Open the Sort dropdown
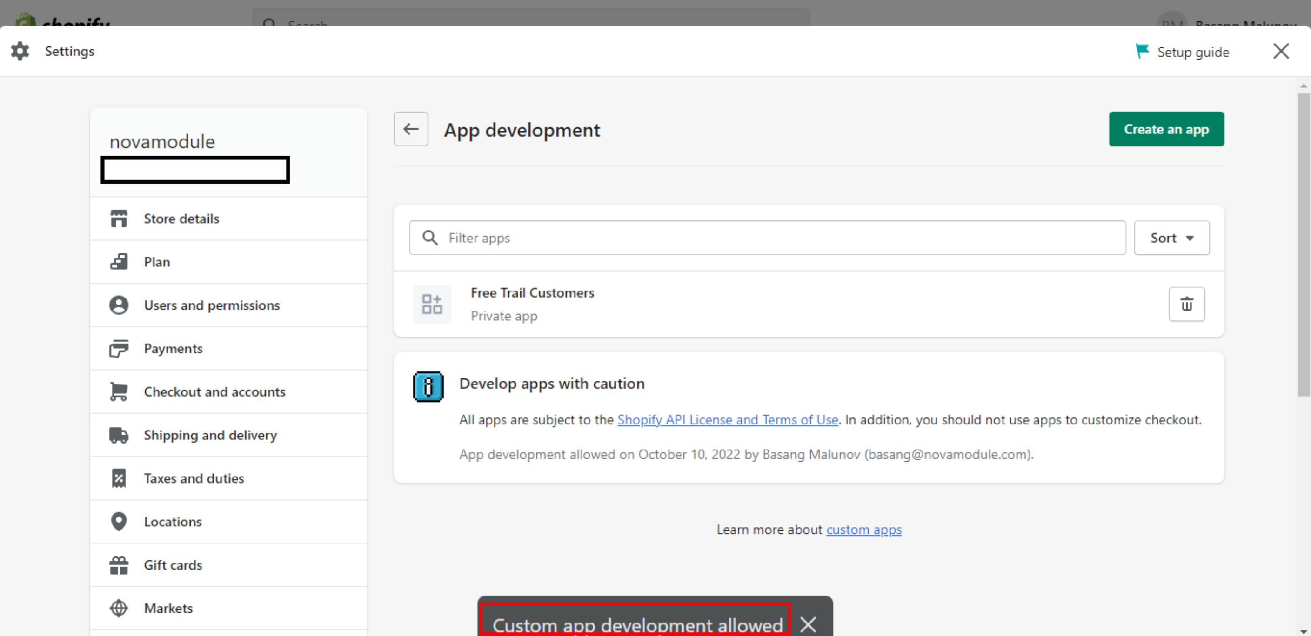 click(1171, 238)
